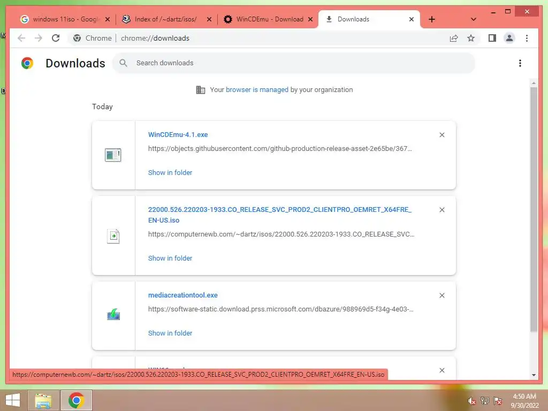Open Chrome's main three-dot menu
Image resolution: width=548 pixels, height=411 pixels.
click(527, 38)
